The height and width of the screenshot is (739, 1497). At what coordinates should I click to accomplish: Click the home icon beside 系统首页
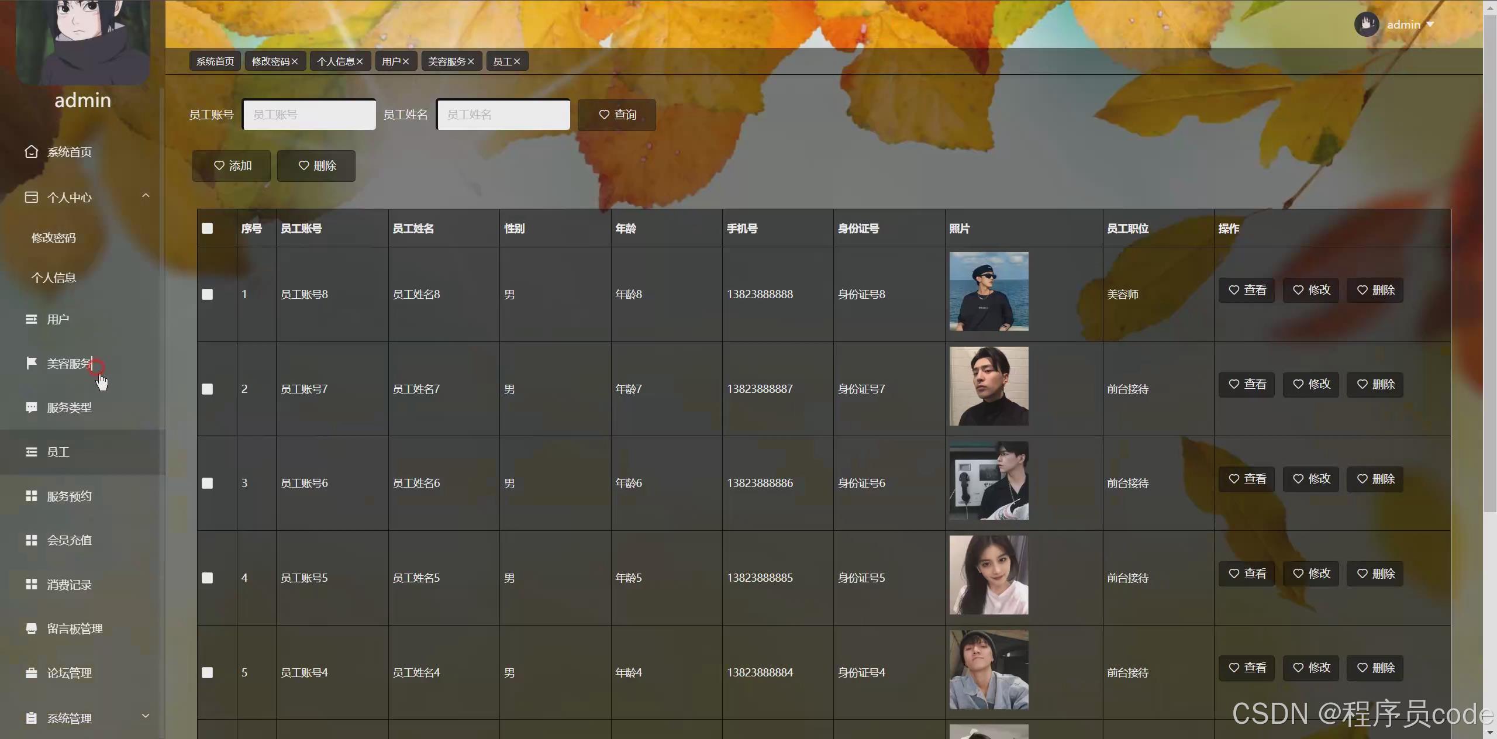[32, 152]
